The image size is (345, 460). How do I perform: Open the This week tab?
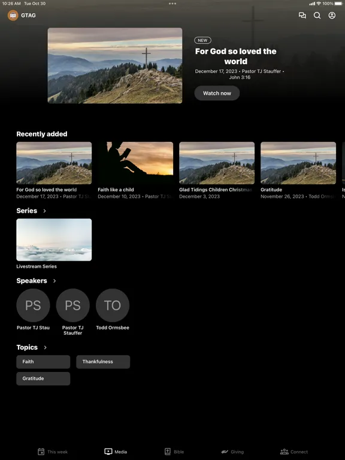53,452
